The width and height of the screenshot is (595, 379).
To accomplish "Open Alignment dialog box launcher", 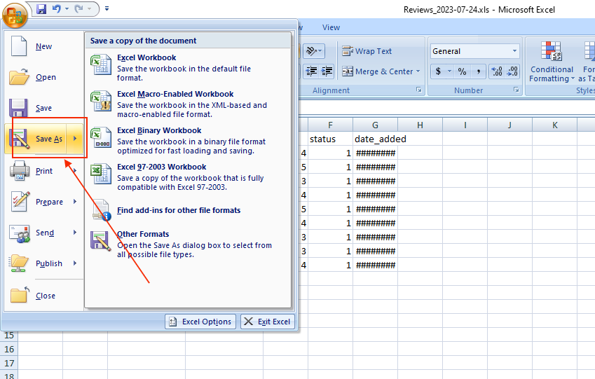I will click(419, 90).
